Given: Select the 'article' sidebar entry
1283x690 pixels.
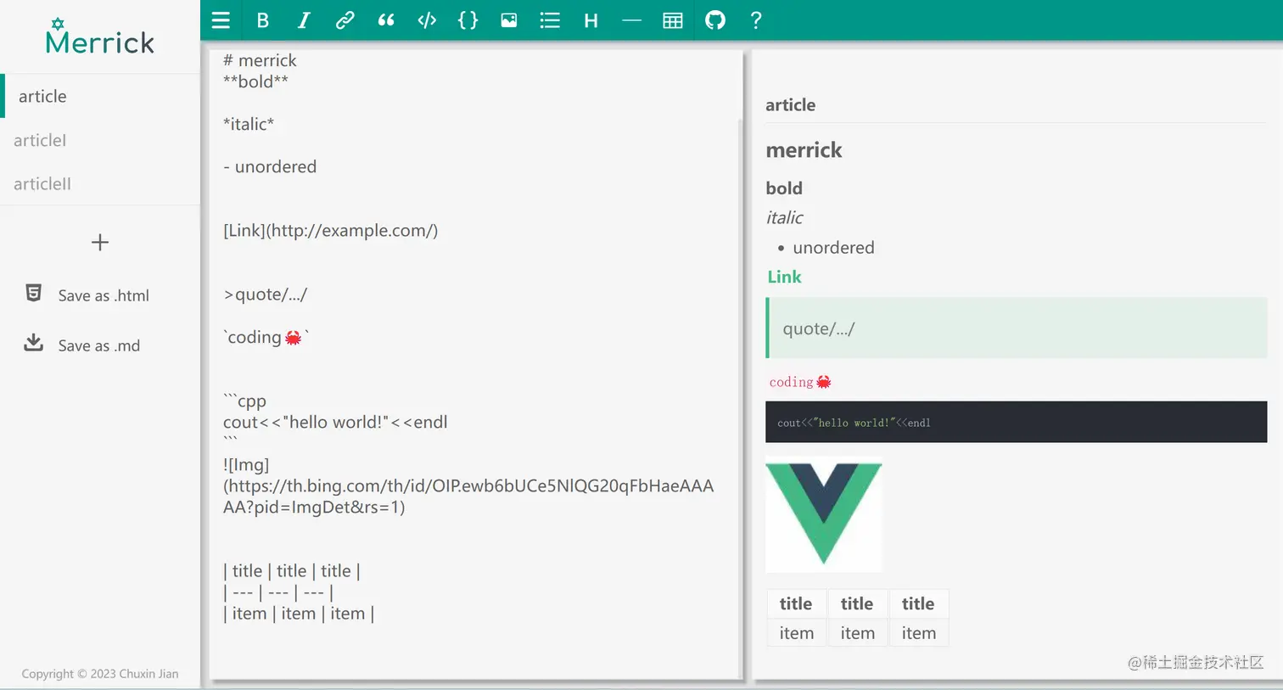Looking at the screenshot, I should (x=100, y=96).
